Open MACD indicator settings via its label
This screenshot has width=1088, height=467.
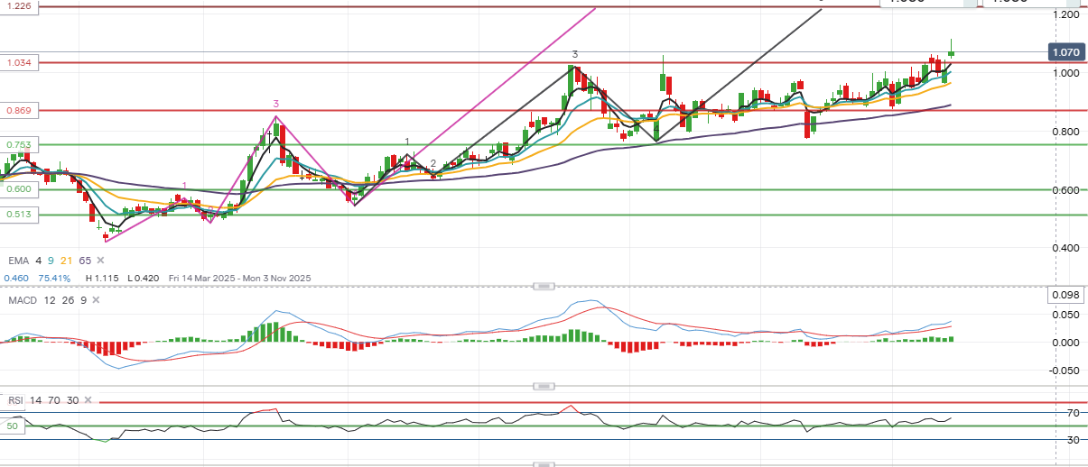click(x=22, y=299)
